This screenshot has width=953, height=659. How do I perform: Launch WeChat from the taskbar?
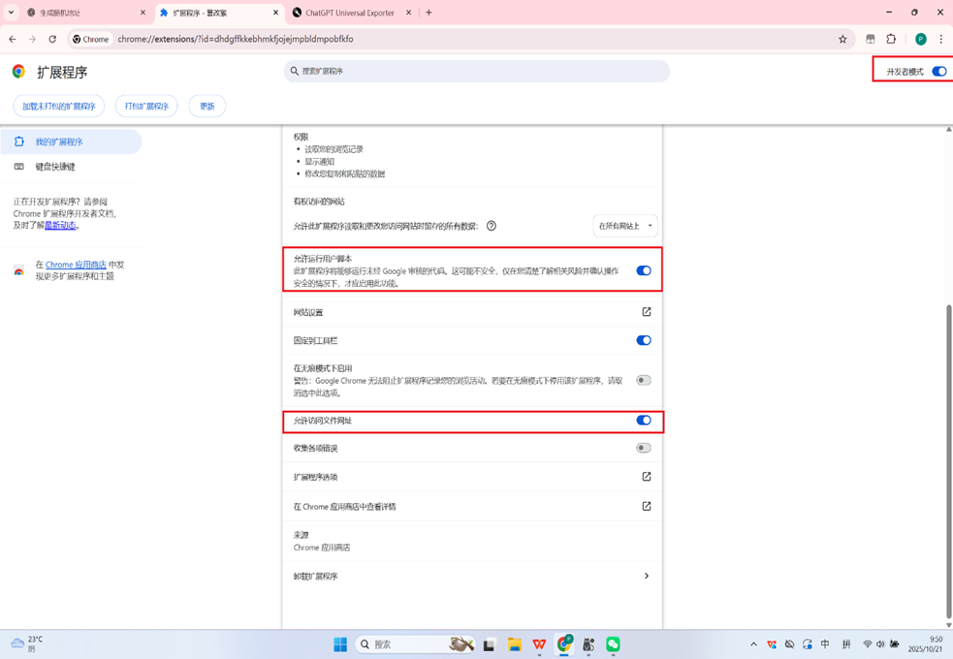[614, 643]
